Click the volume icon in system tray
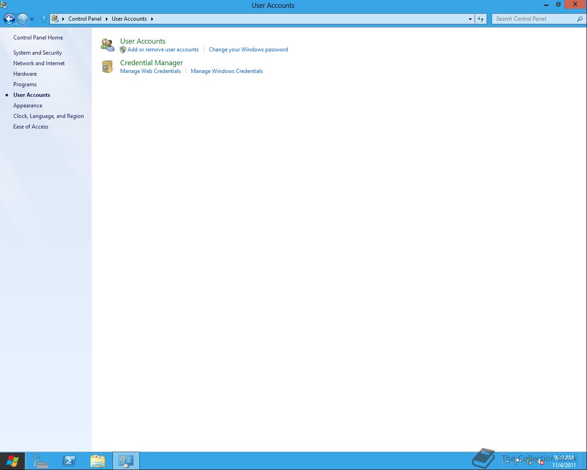The height and width of the screenshot is (470, 587). (x=541, y=462)
